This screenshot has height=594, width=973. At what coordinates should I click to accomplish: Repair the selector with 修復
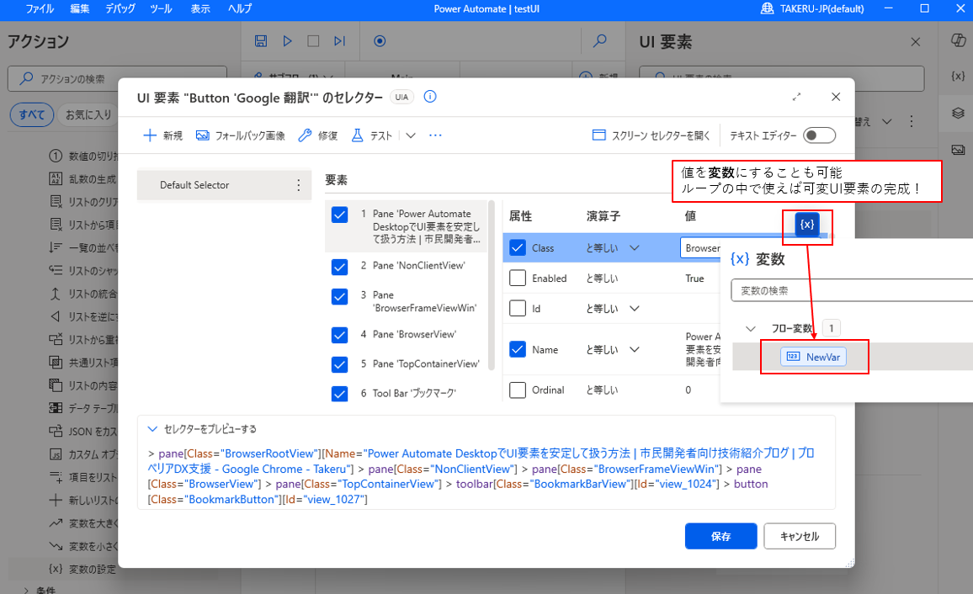tap(317, 135)
